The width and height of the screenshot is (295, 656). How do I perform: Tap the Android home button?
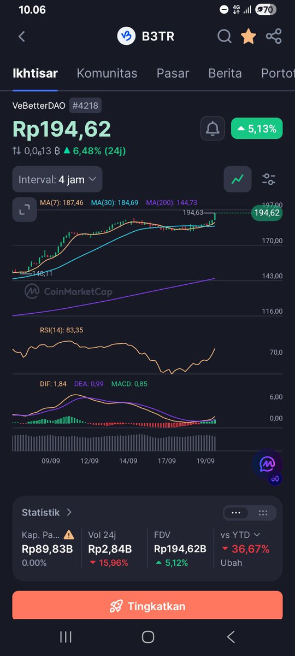pyautogui.click(x=148, y=637)
